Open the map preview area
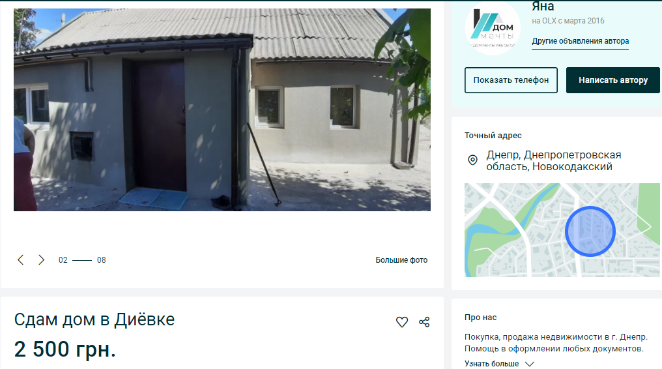This screenshot has width=662, height=369. [562, 230]
